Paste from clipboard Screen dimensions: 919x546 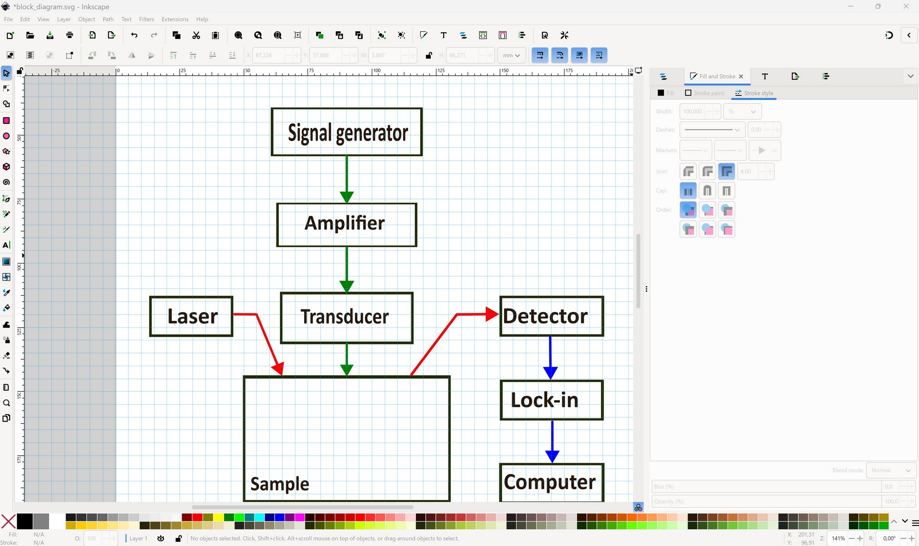click(x=215, y=35)
